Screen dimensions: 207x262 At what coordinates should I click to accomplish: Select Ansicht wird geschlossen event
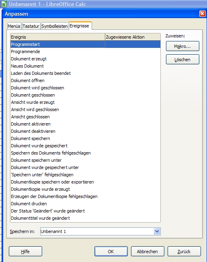click(85, 109)
